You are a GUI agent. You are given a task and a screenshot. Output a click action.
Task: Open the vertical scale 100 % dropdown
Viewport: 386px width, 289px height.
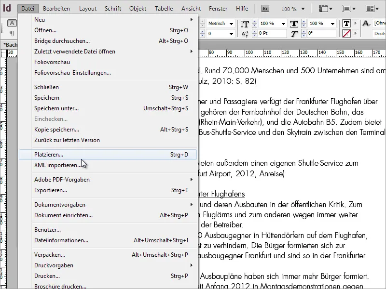tap(283, 24)
